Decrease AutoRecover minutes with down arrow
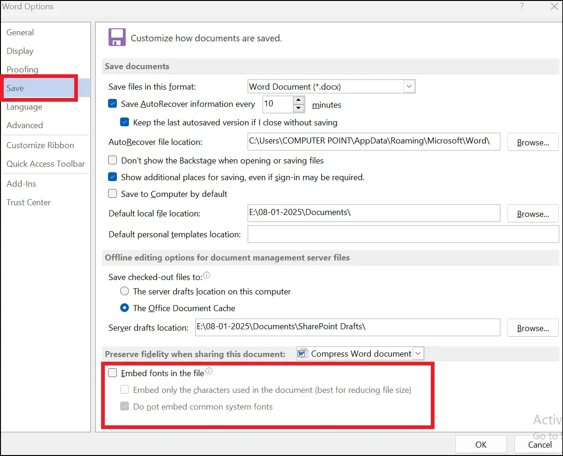563x456 pixels. 299,108
